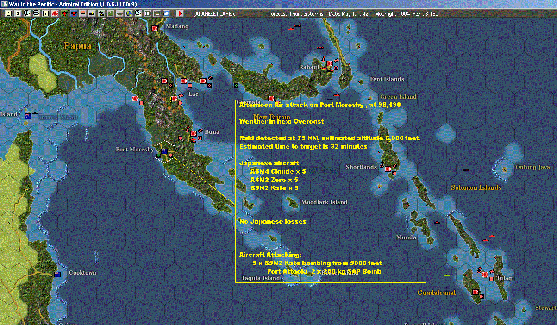
Task: Click the Munda map label
Action: (x=406, y=237)
